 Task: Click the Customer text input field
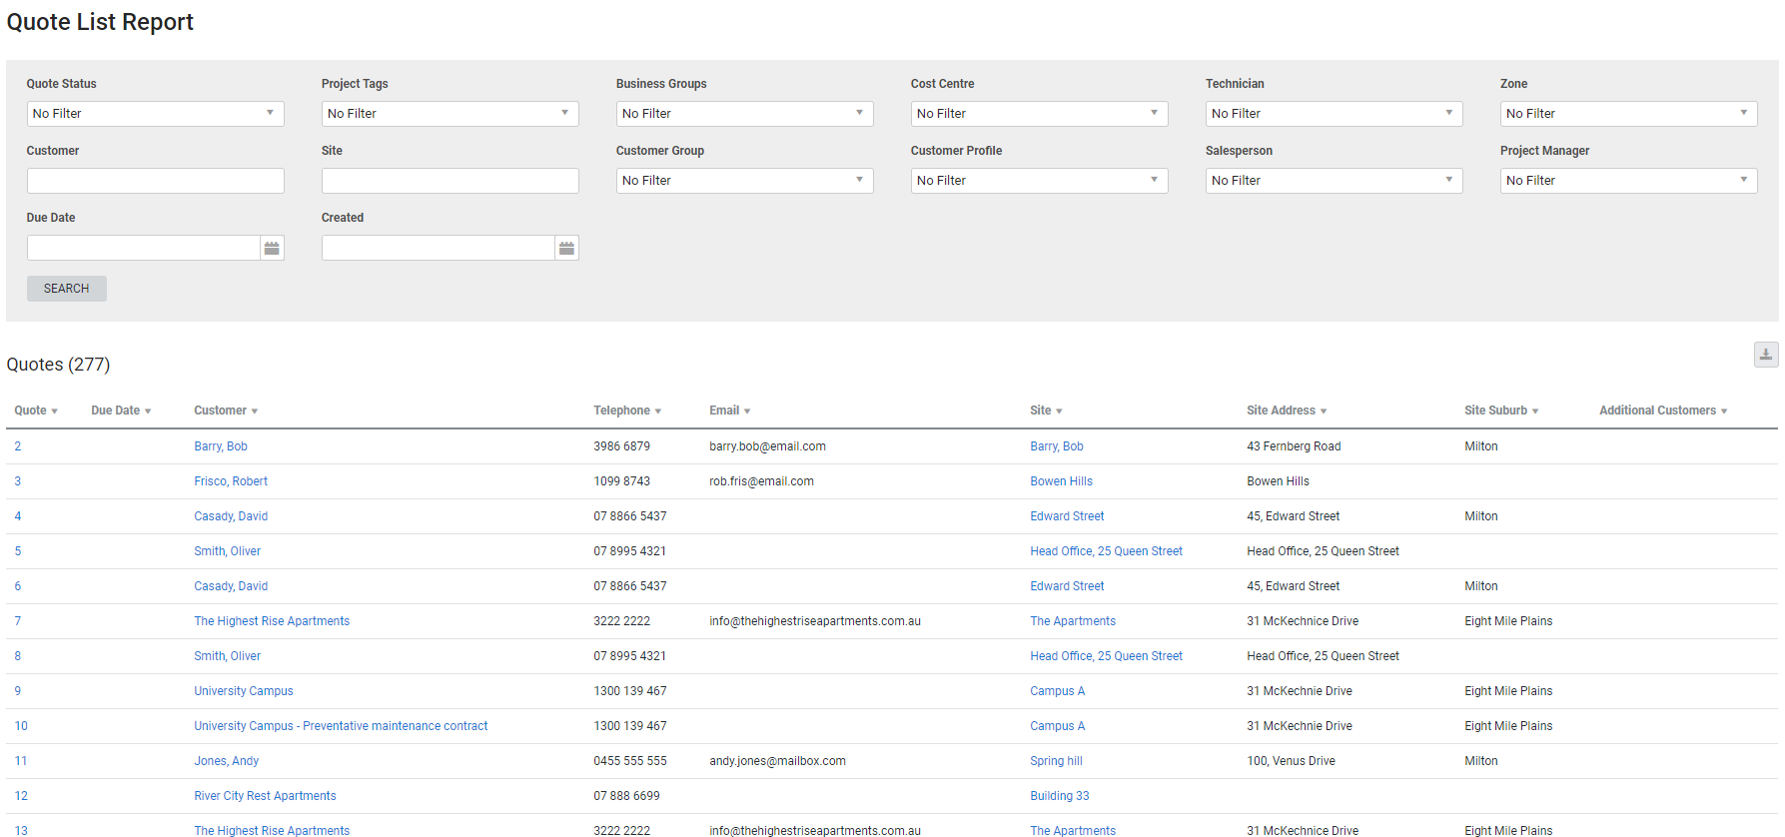point(155,181)
